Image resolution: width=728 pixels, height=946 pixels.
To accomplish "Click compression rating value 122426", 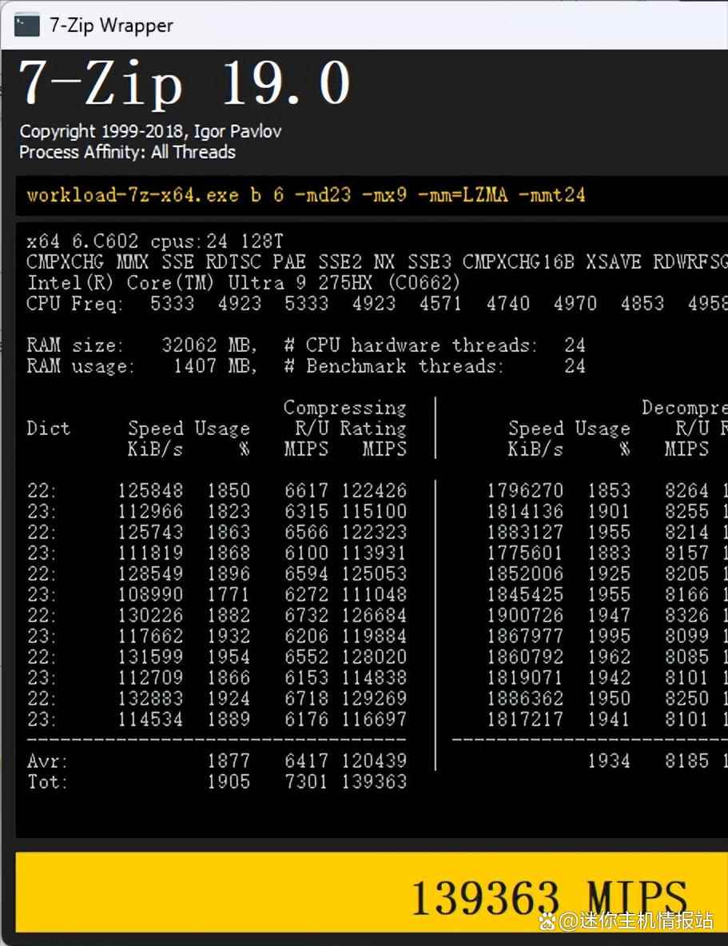I will click(374, 490).
